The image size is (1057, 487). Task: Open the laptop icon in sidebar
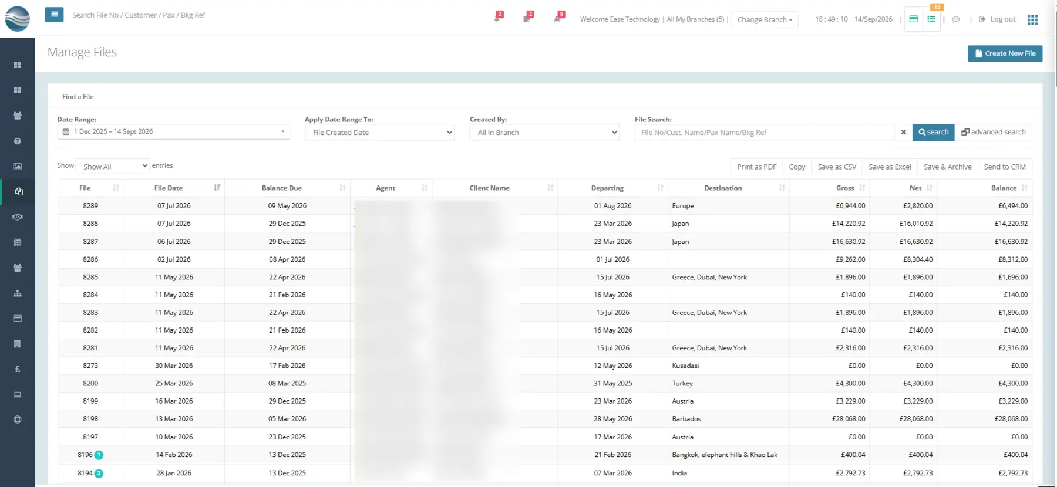[18, 394]
